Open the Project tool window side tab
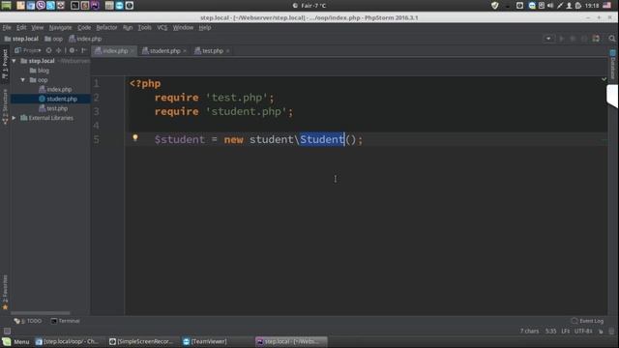619x348 pixels. [5, 64]
